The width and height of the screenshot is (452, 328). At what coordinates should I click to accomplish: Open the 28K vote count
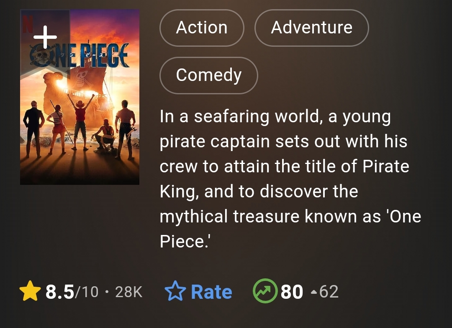(x=128, y=292)
